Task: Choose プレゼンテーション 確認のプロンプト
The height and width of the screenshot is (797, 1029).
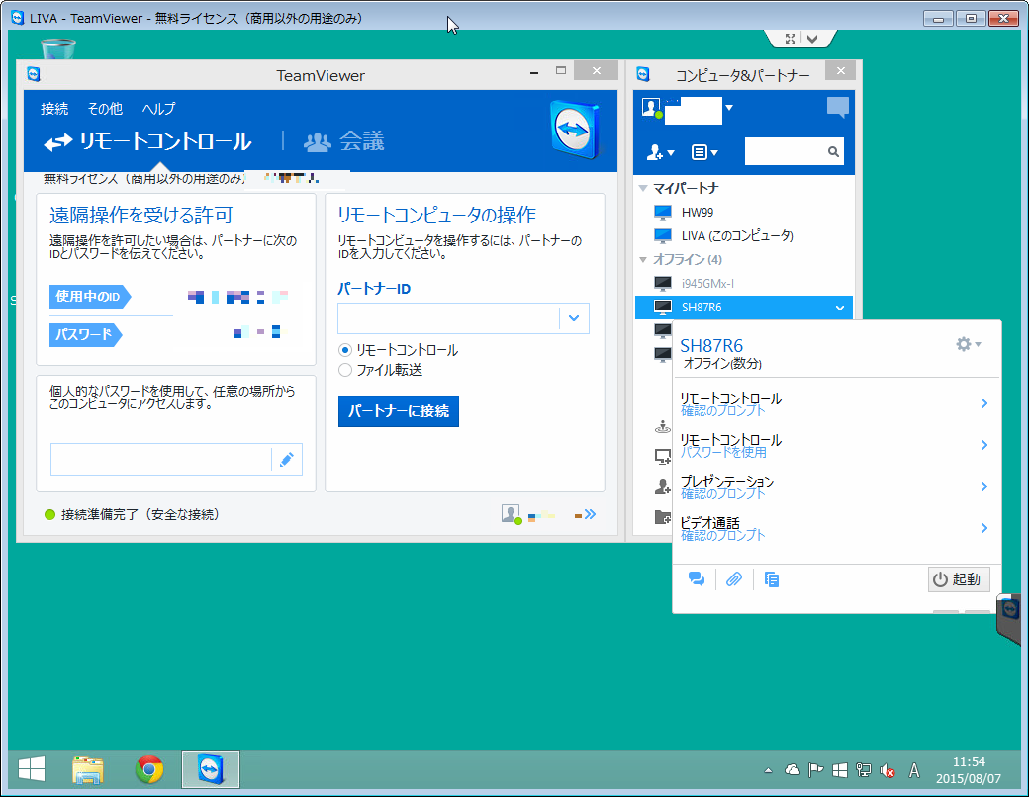Action: (834, 487)
